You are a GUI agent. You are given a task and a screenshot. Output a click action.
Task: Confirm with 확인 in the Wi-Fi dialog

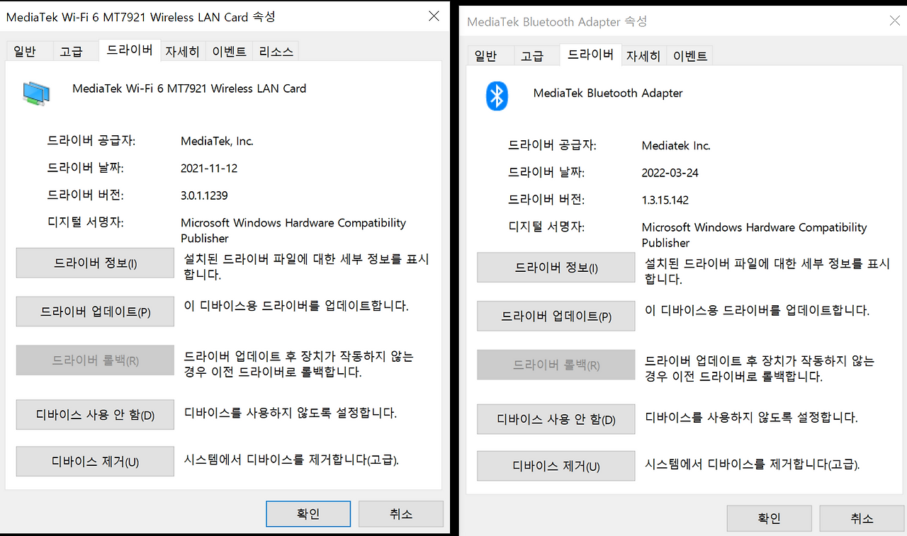(x=308, y=513)
